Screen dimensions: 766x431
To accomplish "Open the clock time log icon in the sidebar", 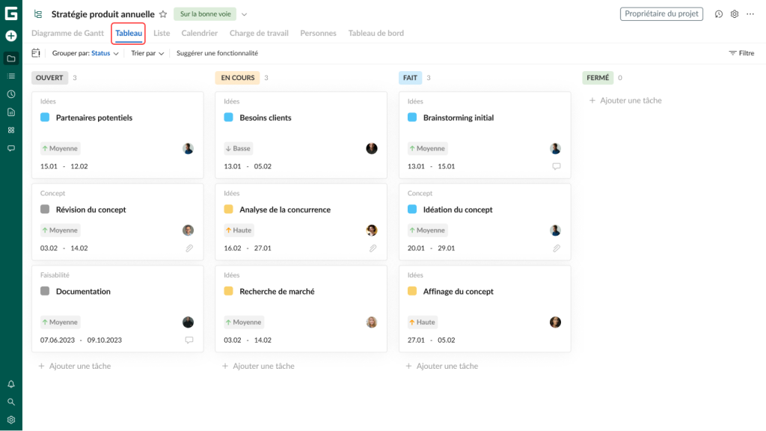I will pyautogui.click(x=10, y=94).
